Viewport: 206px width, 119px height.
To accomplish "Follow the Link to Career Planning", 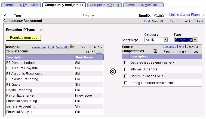I will pos(187,15).
